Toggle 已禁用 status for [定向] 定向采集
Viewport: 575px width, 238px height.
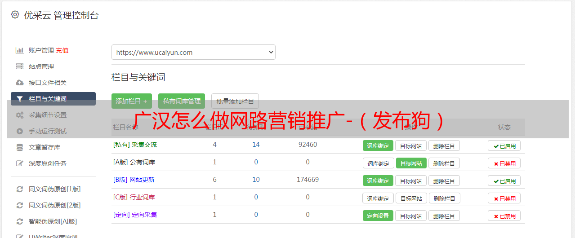[x=504, y=216]
